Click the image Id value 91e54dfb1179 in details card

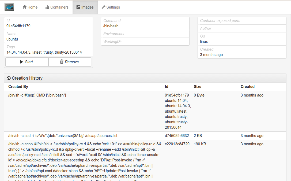point(18,26)
